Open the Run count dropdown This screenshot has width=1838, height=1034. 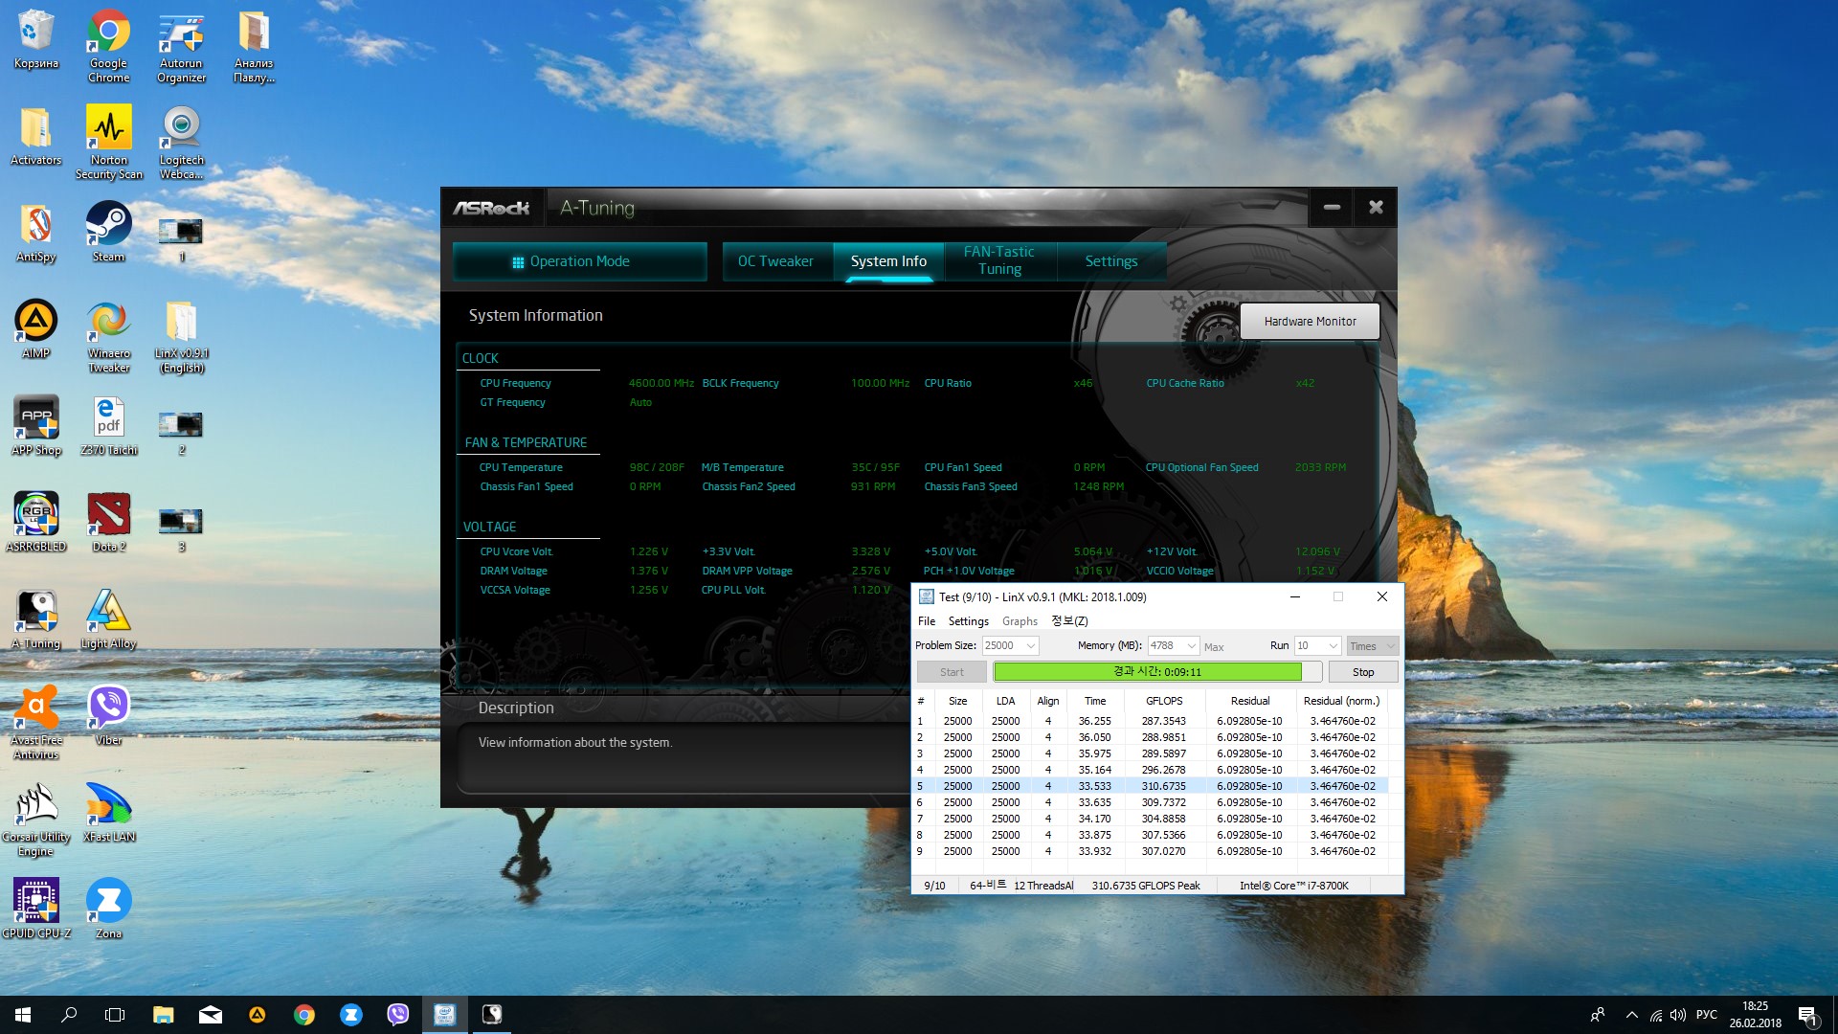click(x=1333, y=646)
